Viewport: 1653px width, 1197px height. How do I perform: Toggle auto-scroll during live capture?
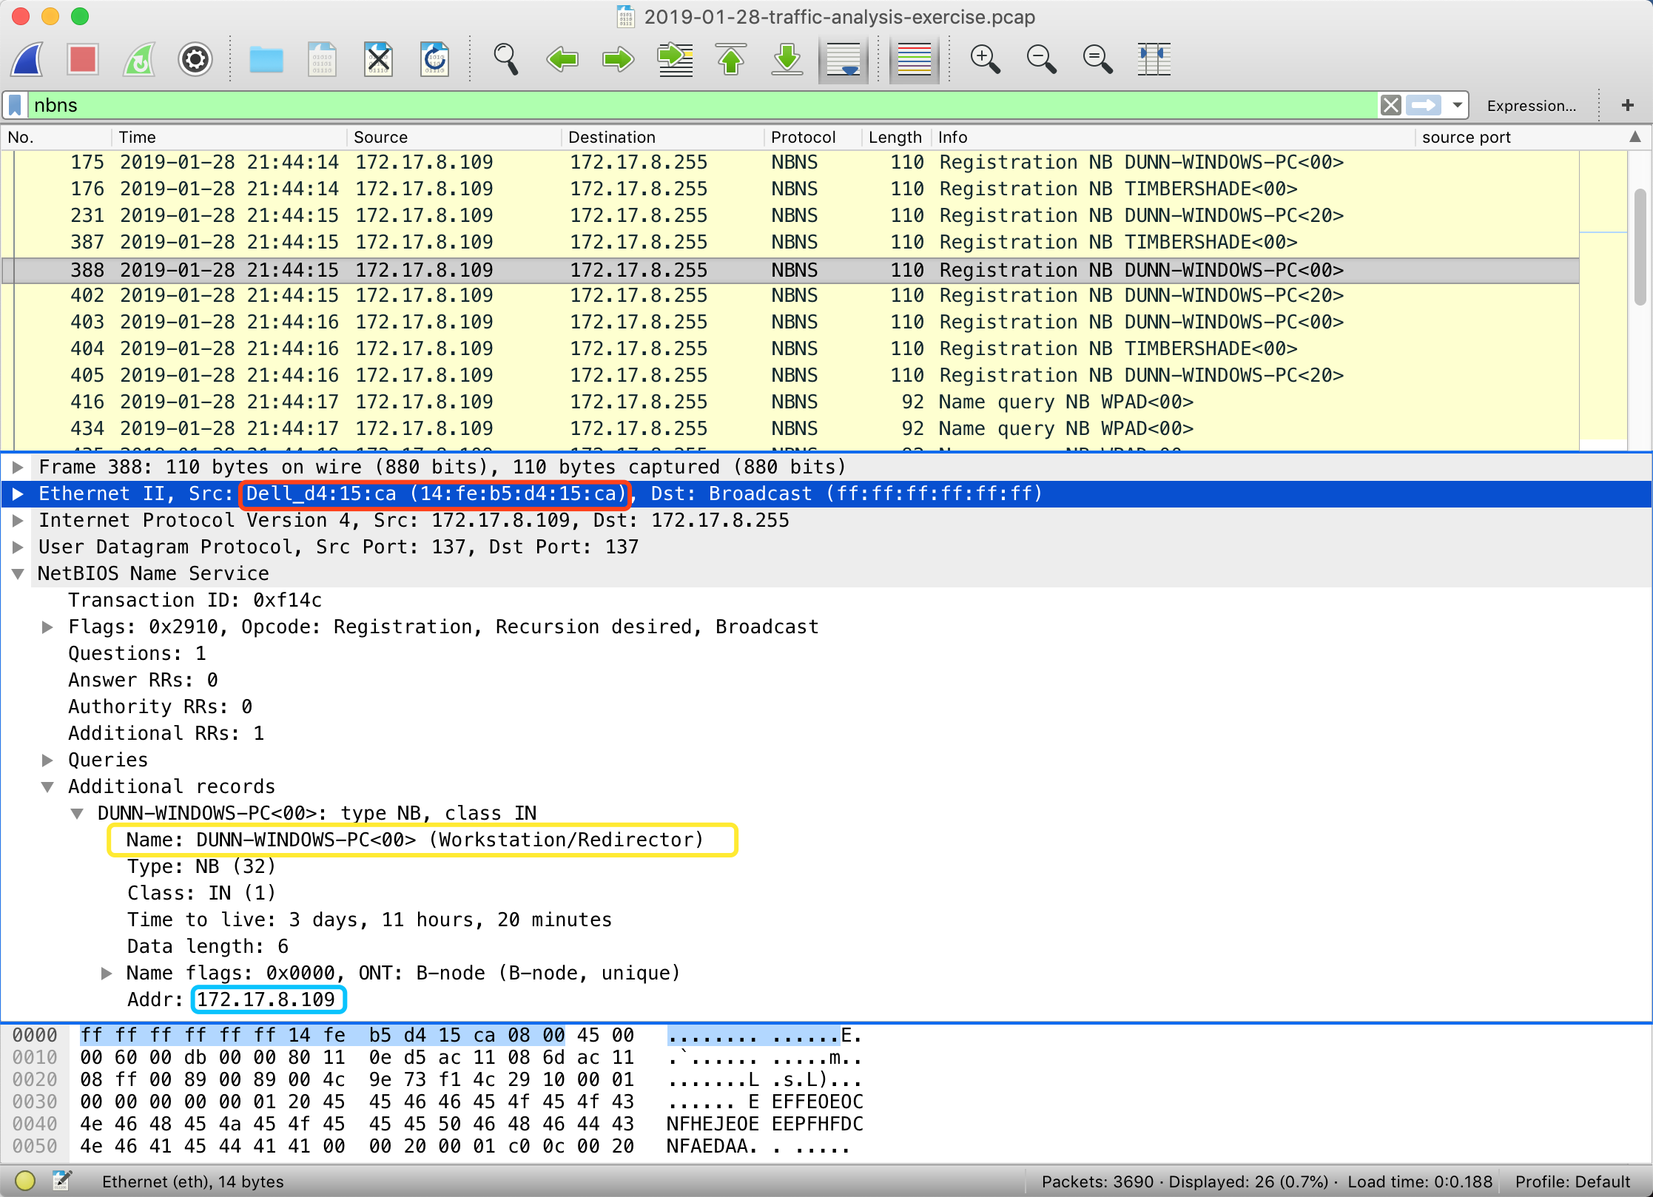tap(843, 59)
